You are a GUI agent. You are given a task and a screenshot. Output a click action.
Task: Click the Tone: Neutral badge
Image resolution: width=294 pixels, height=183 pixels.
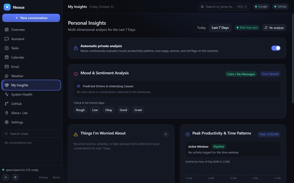[x=270, y=74]
